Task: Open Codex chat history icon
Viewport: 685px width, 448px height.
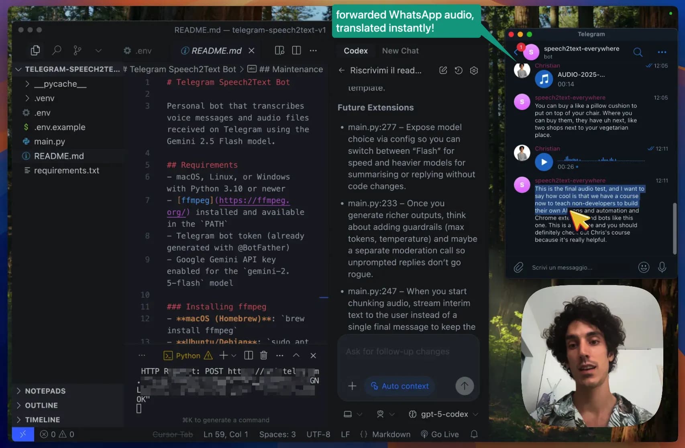Action: 459,71
